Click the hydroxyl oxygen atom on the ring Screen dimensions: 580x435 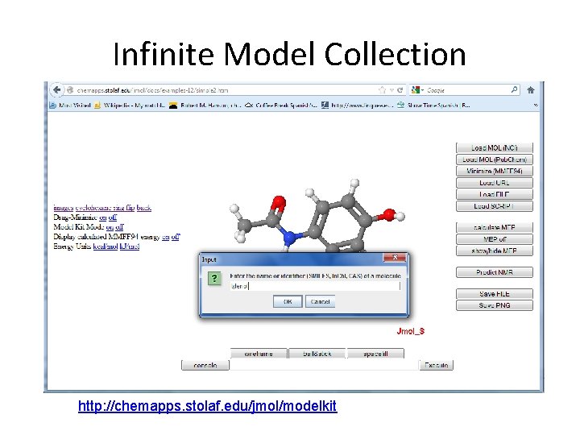tap(388, 215)
